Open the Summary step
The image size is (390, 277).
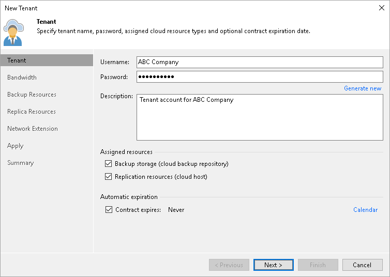21,163
